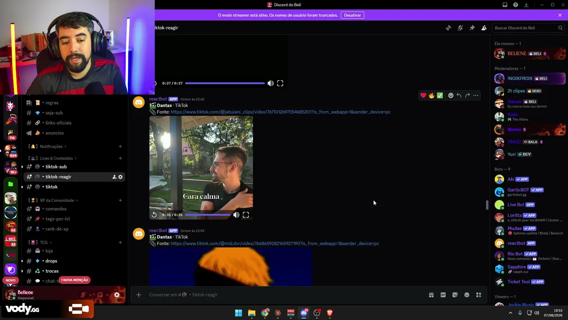Open user settings gear
This screenshot has height=320, width=568.
(117, 295)
